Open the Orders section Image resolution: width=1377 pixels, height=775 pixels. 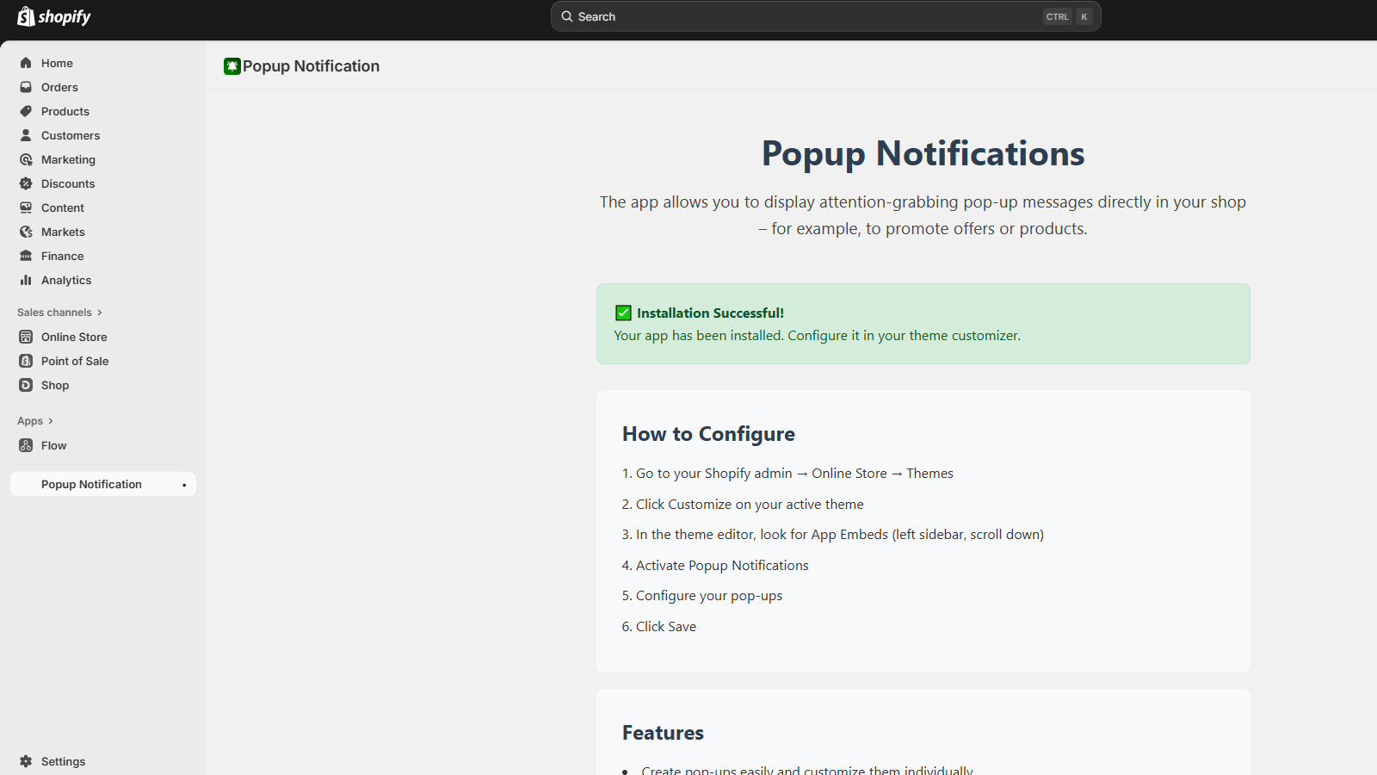click(x=59, y=87)
